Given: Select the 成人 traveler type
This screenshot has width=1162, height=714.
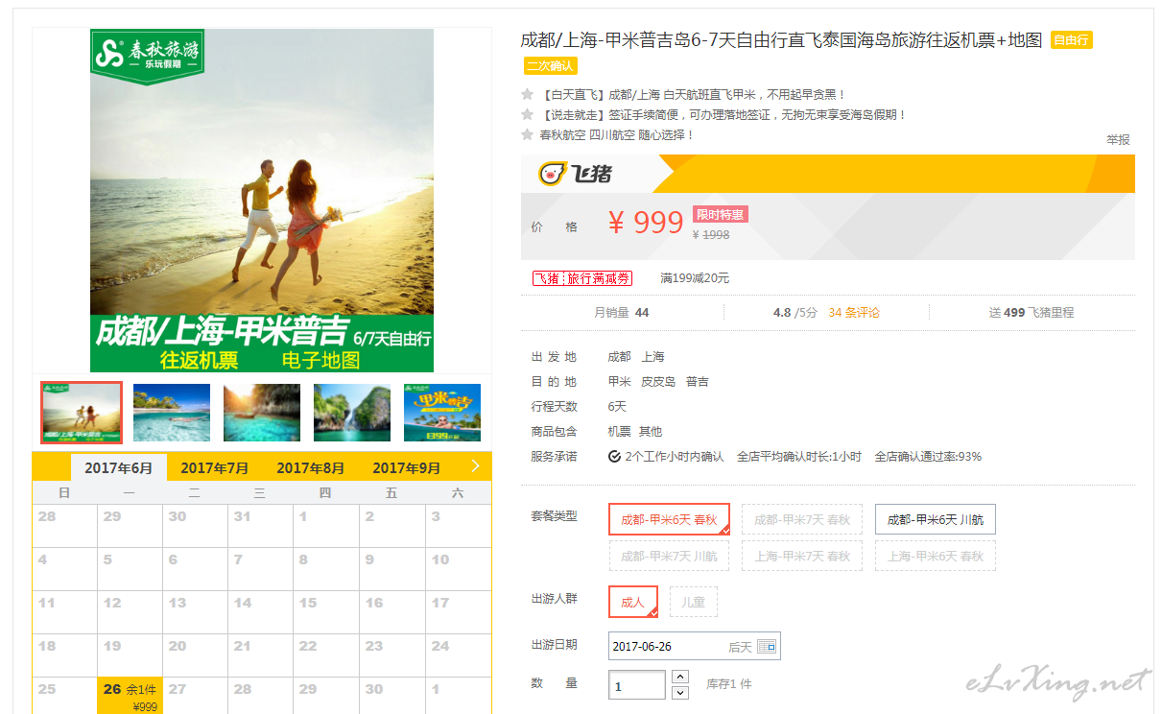Looking at the screenshot, I should coord(633,602).
